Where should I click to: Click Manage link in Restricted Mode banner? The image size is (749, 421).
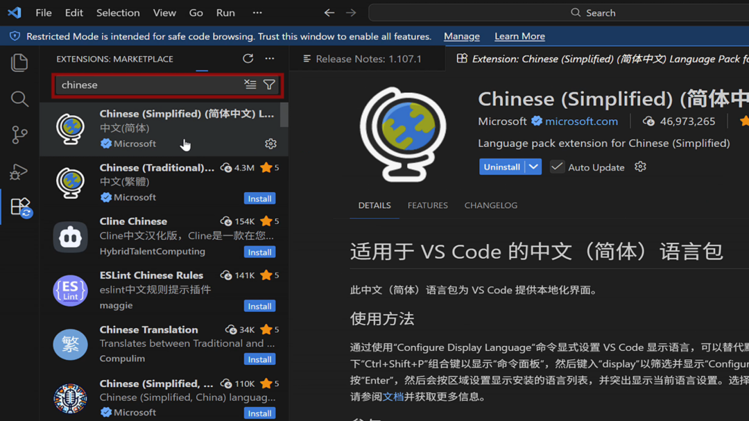pos(461,36)
